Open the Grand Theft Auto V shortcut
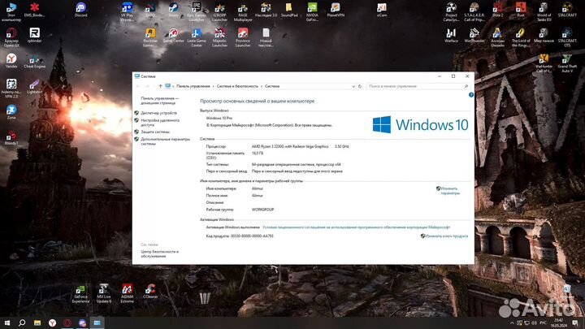This screenshot has height=329, width=585. click(x=567, y=63)
